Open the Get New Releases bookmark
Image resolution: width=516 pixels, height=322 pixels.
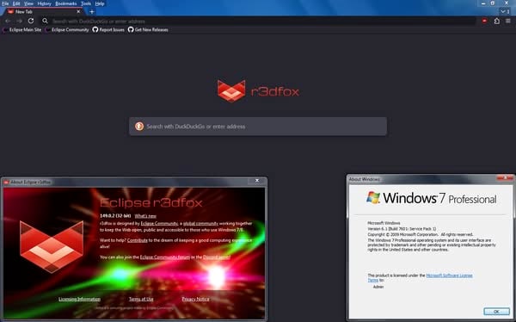(148, 29)
